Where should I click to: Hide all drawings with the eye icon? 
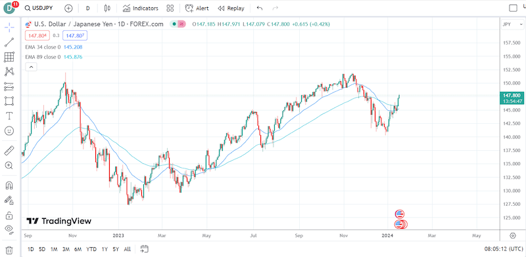9,229
